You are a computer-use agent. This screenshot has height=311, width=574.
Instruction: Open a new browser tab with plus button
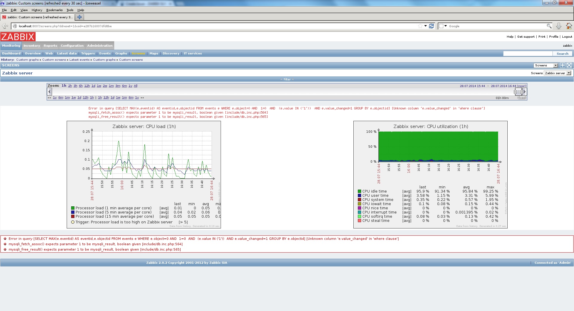79,17
